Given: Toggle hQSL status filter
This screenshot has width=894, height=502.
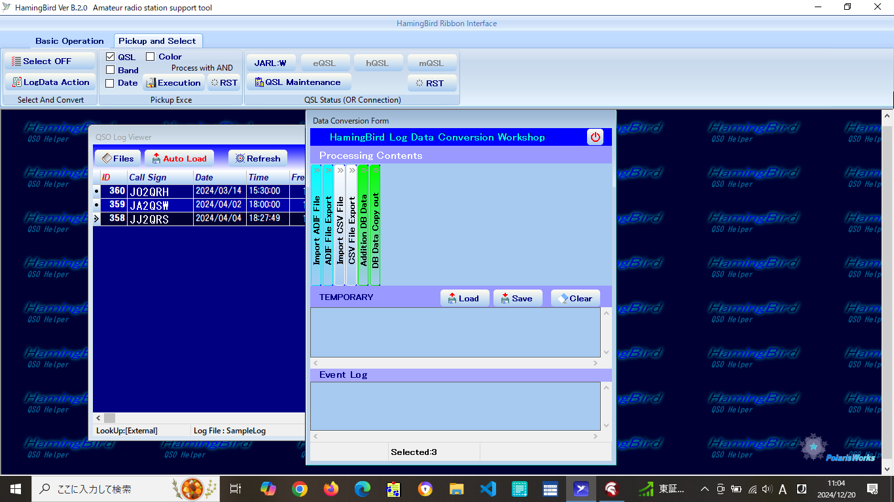Looking at the screenshot, I should click(x=378, y=63).
